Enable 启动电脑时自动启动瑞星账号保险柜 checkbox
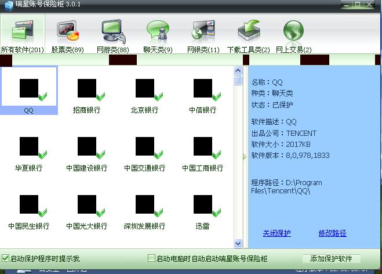The width and height of the screenshot is (382, 274). (151, 258)
